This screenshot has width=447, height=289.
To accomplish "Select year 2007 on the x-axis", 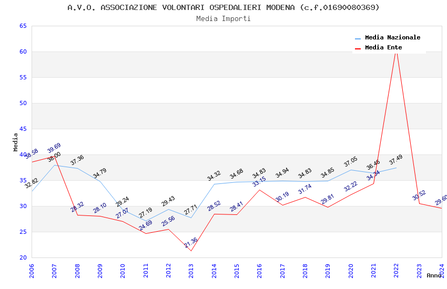I will (x=55, y=271).
